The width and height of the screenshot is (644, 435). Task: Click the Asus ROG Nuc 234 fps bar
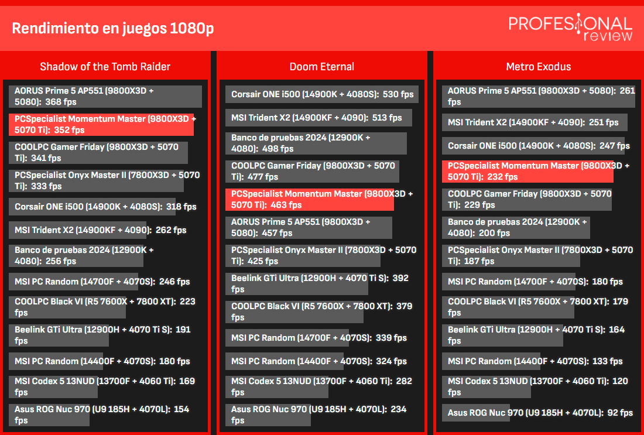pos(268,415)
